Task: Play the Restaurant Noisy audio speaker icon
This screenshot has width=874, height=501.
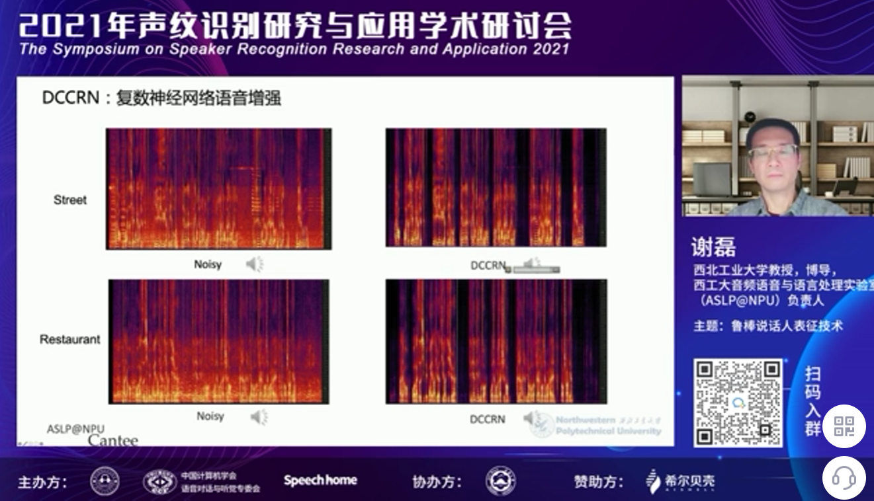Action: (259, 416)
